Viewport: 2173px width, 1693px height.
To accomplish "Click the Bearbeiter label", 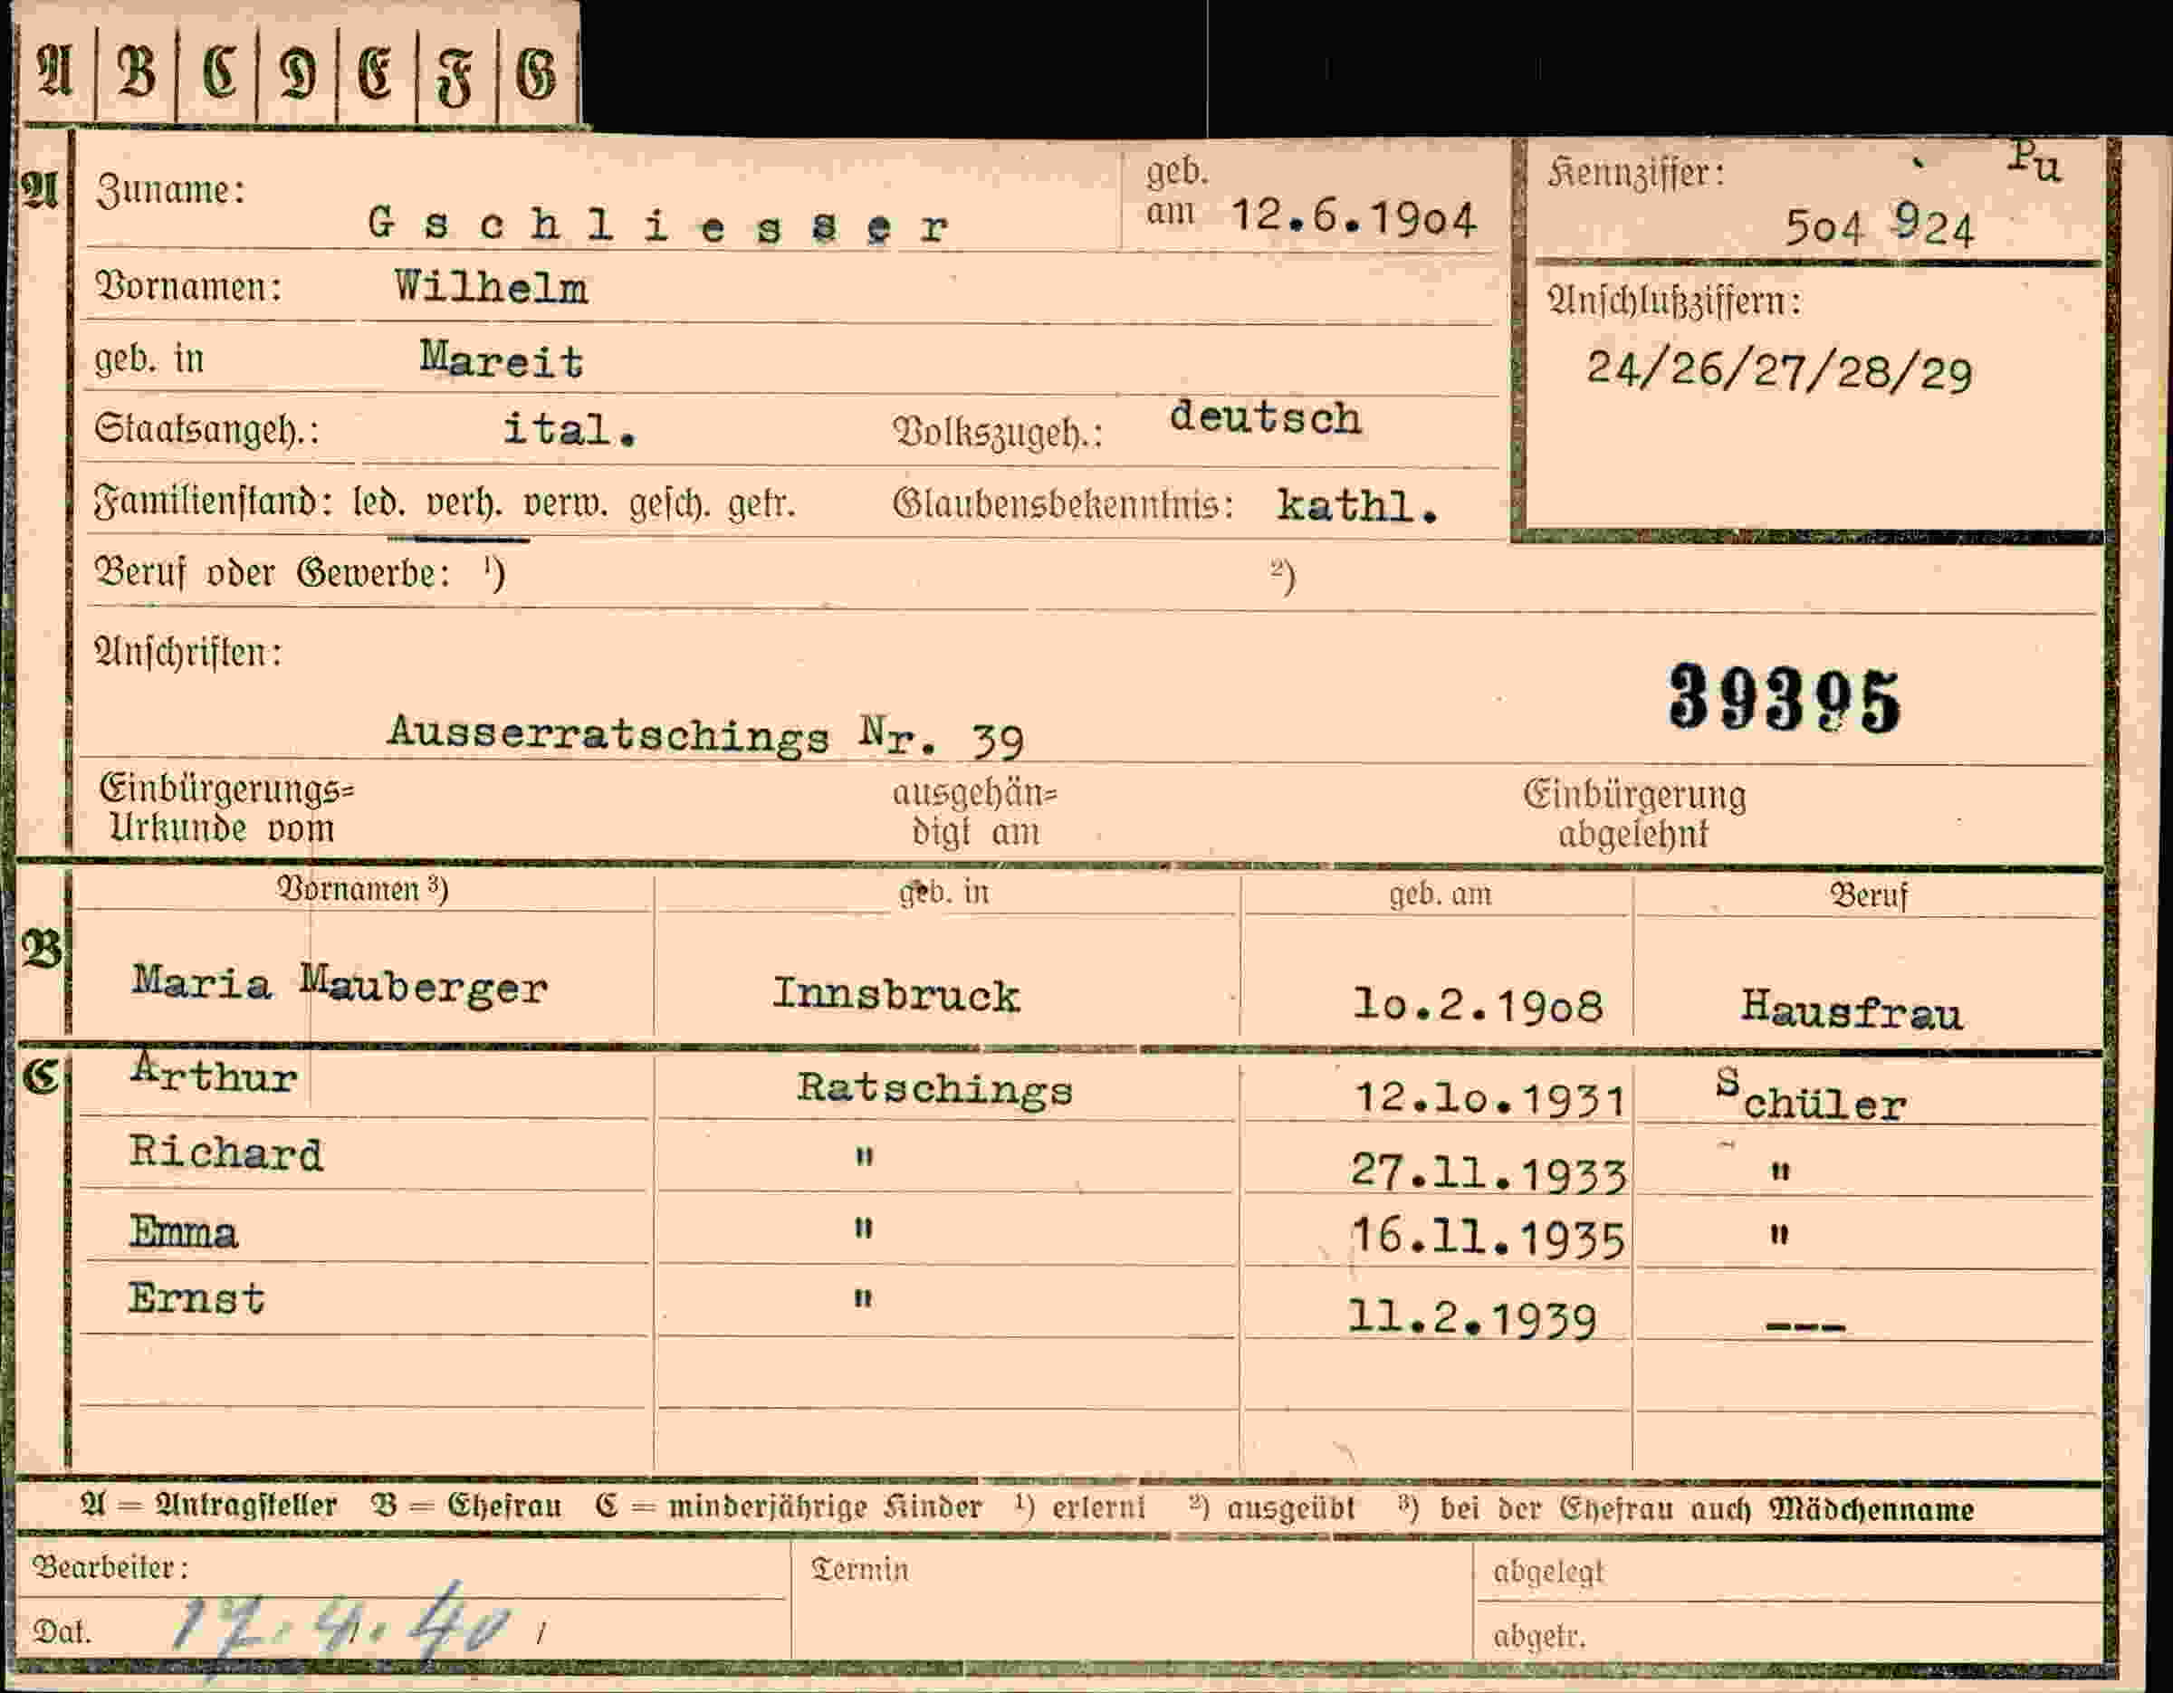I will [x=110, y=1568].
